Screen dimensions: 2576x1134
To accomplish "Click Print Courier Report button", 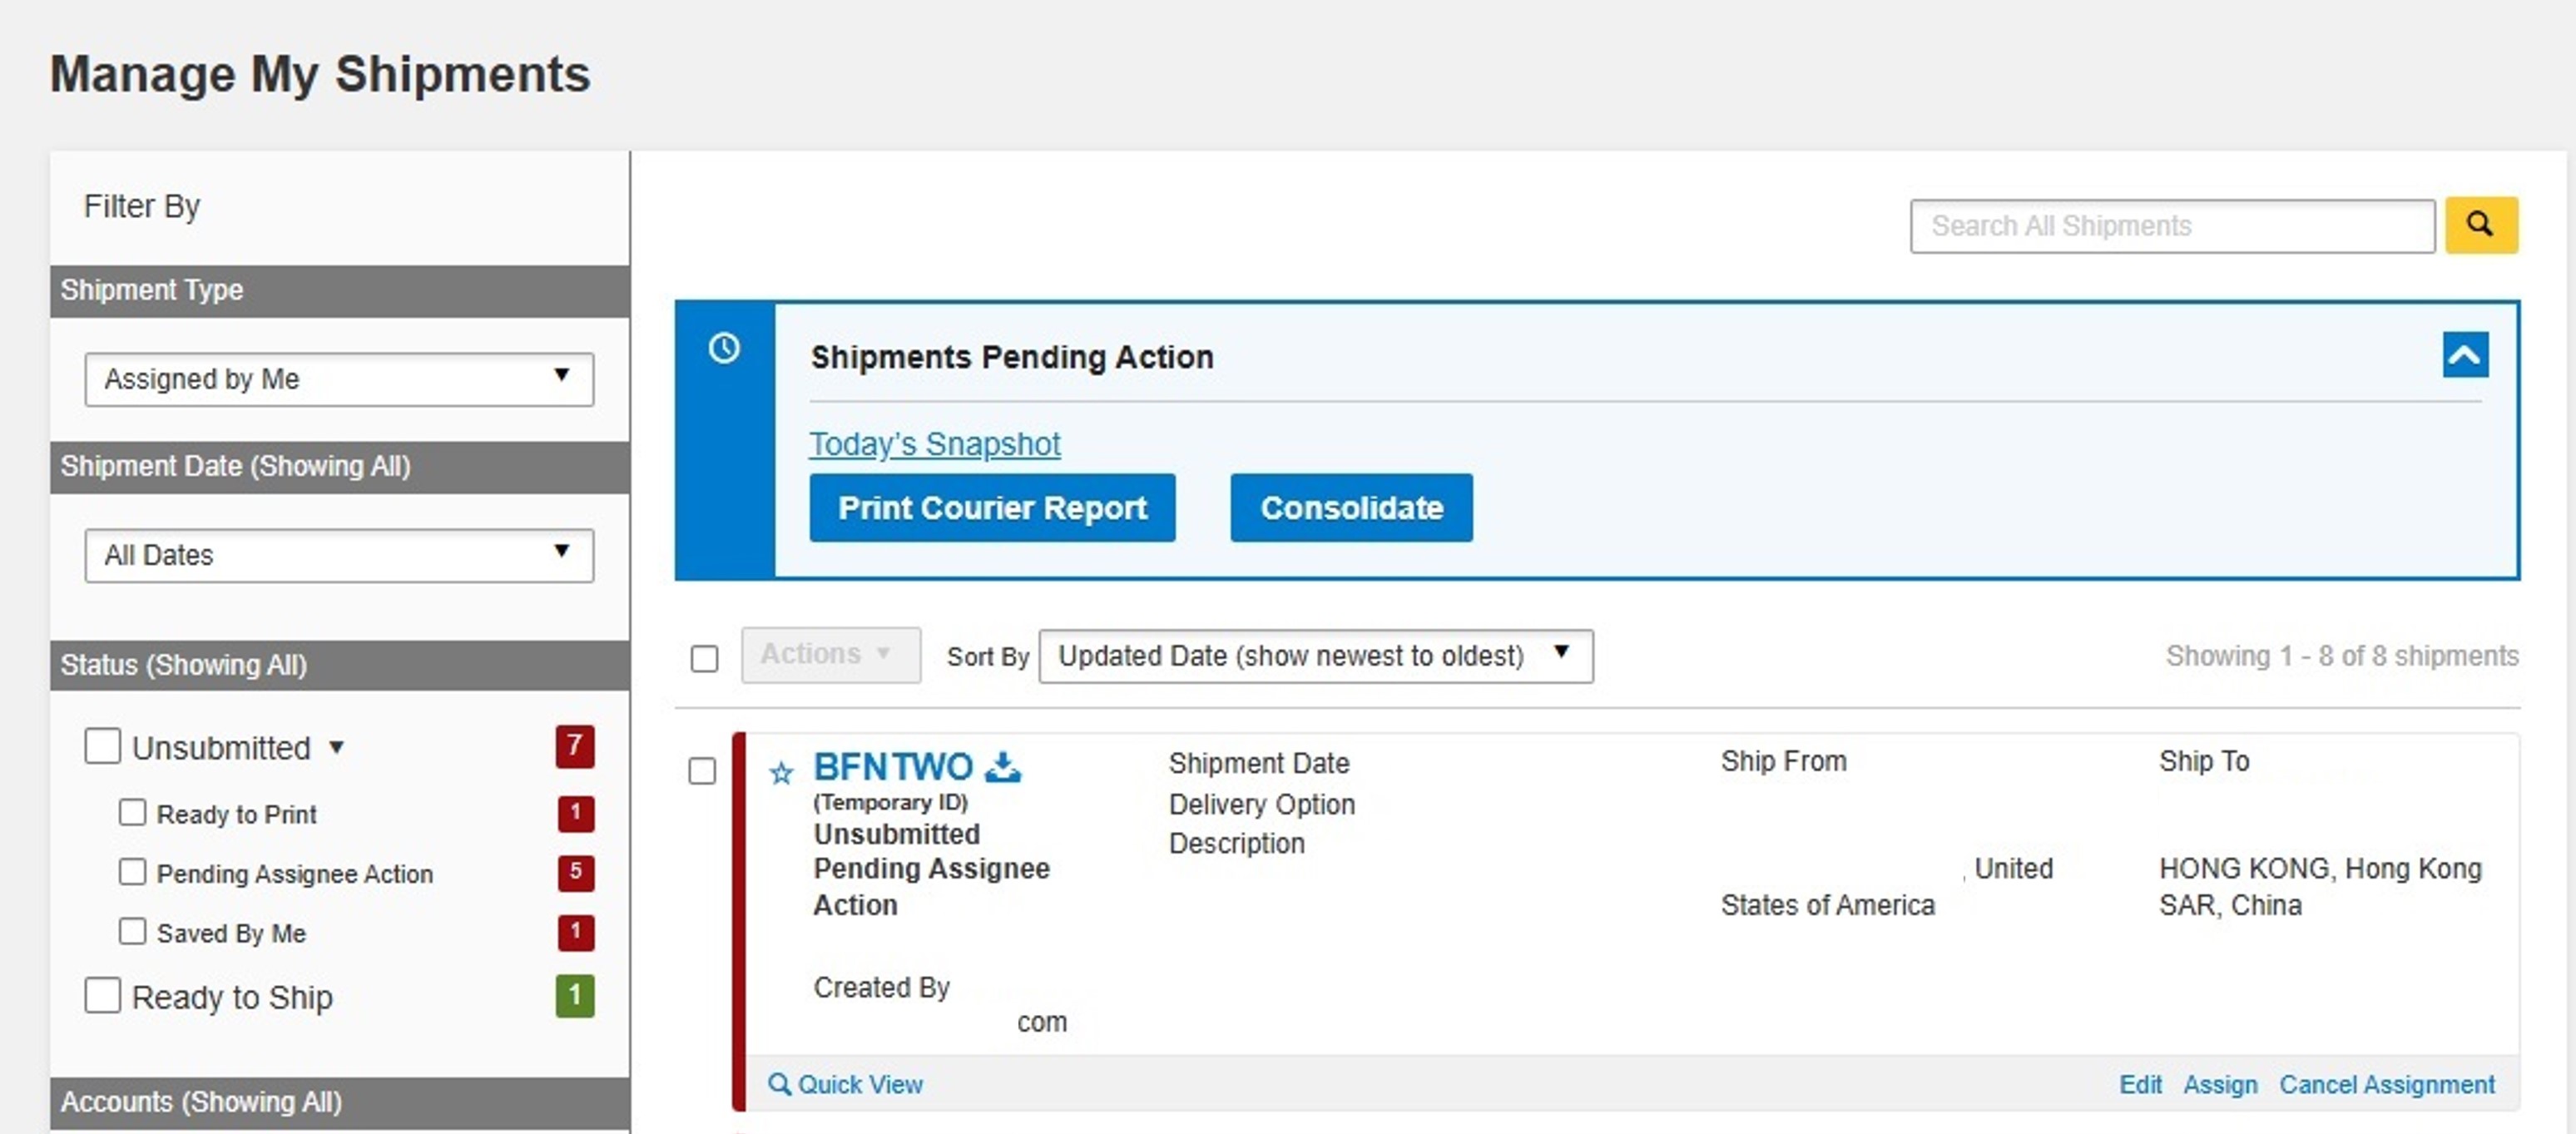I will [x=992, y=508].
